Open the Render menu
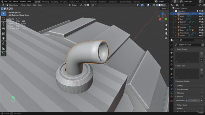The image size is (205, 115). 16,2
